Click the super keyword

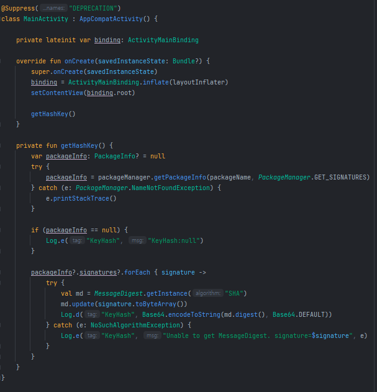click(x=40, y=71)
